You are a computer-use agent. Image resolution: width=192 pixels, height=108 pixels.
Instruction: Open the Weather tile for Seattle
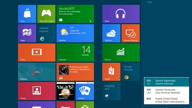(75, 33)
